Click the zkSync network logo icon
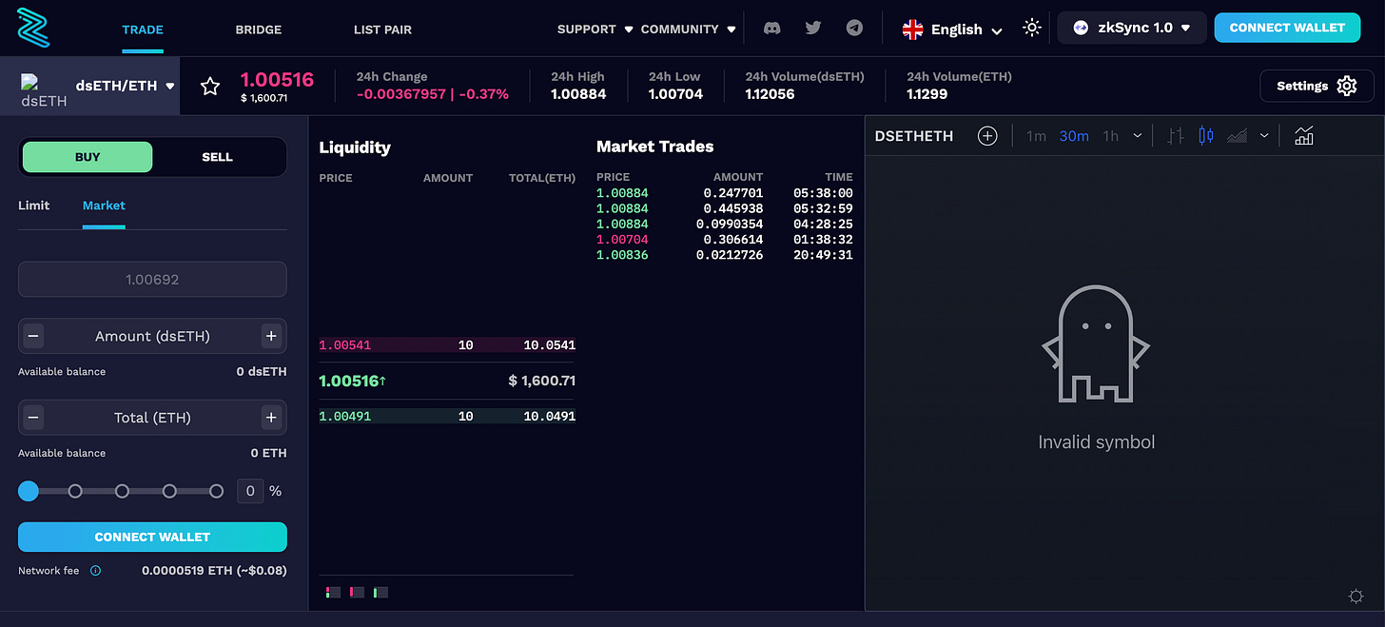 pos(1081,28)
